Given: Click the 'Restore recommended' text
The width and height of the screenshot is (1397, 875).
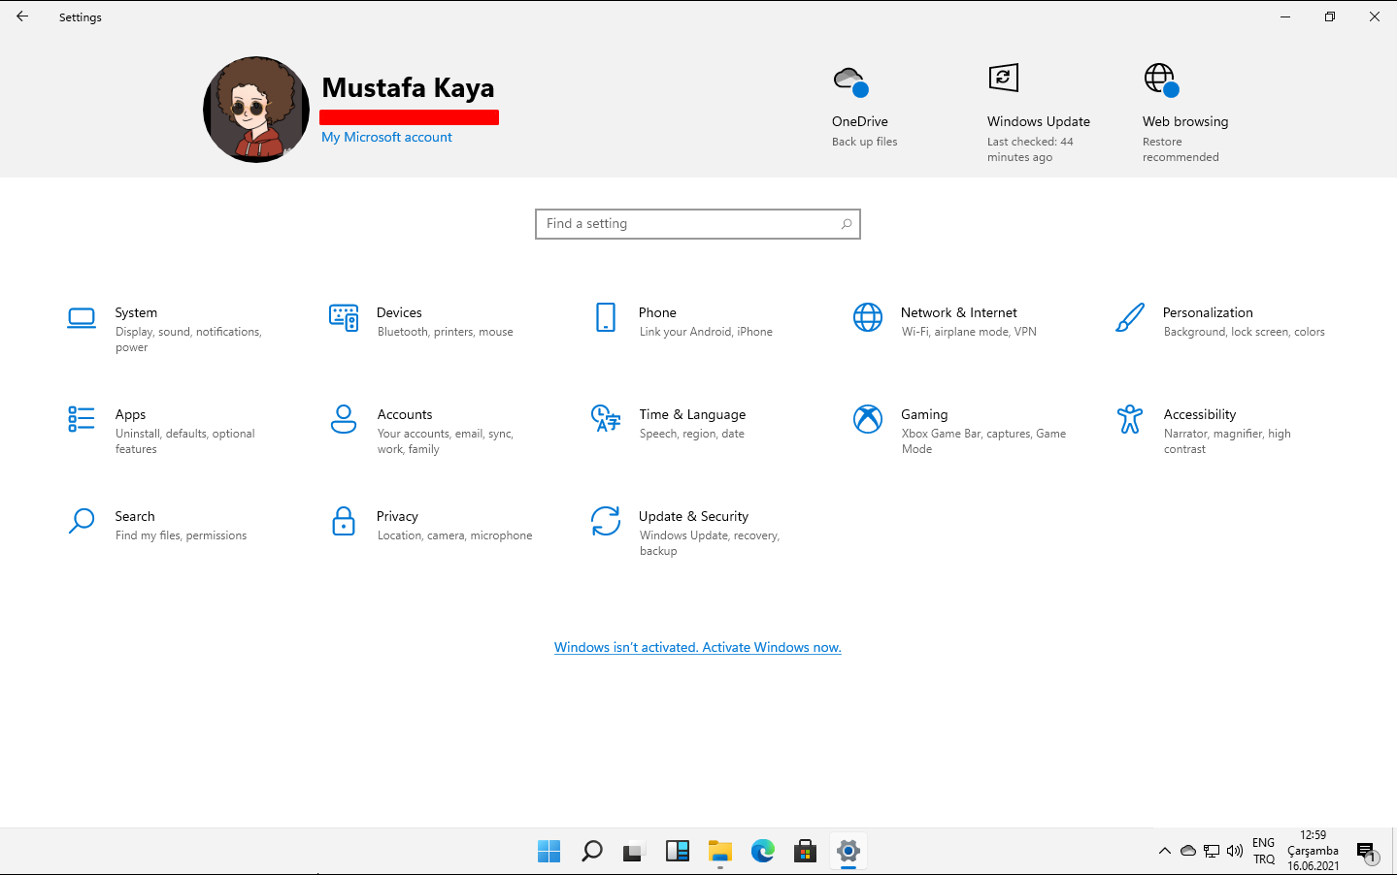Looking at the screenshot, I should pos(1181,149).
